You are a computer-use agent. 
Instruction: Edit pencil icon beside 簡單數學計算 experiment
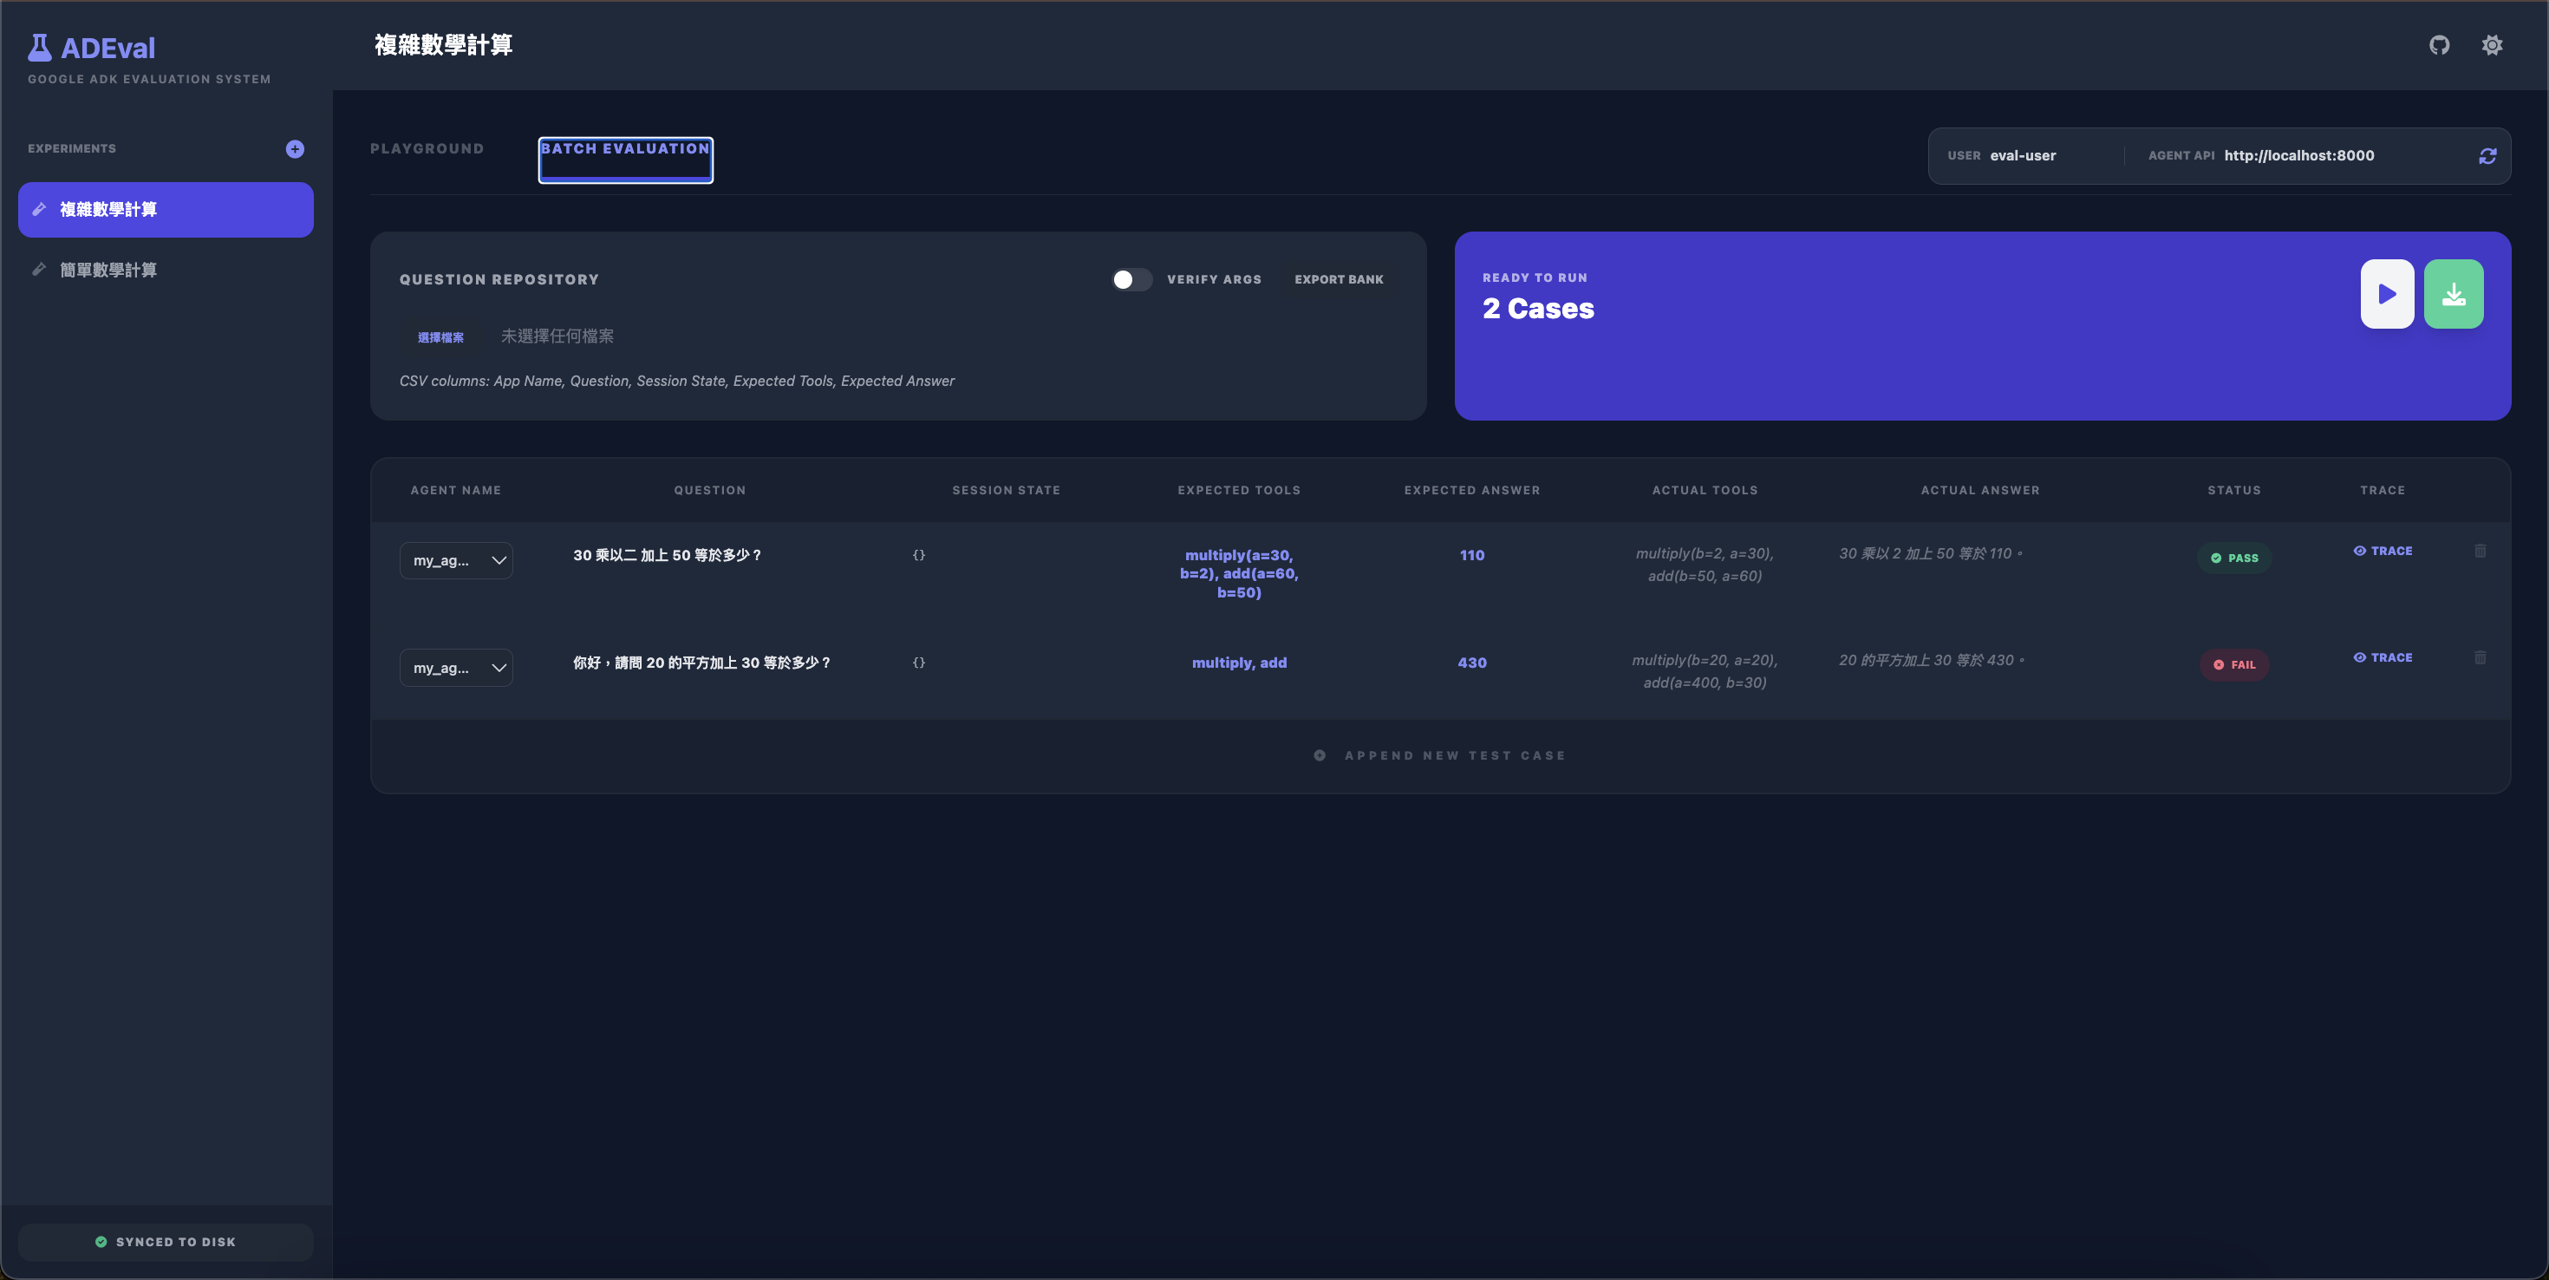pyautogui.click(x=40, y=269)
